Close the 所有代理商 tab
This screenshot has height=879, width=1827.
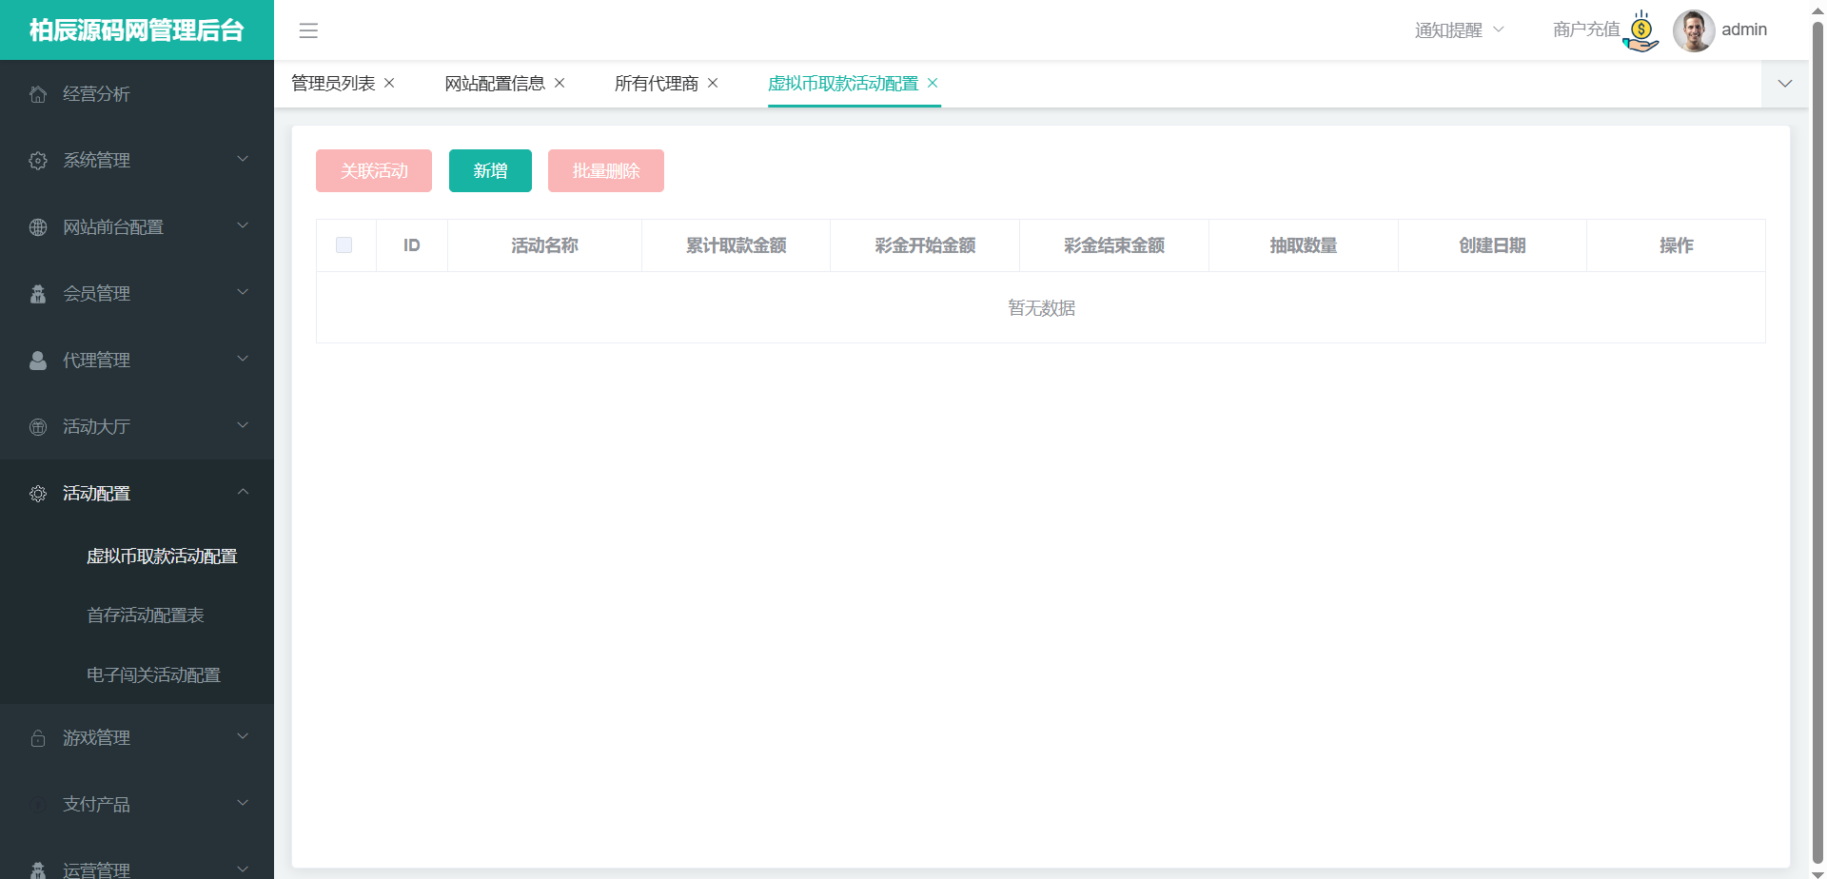click(713, 83)
